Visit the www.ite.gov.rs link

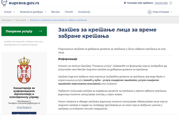[24, 107]
